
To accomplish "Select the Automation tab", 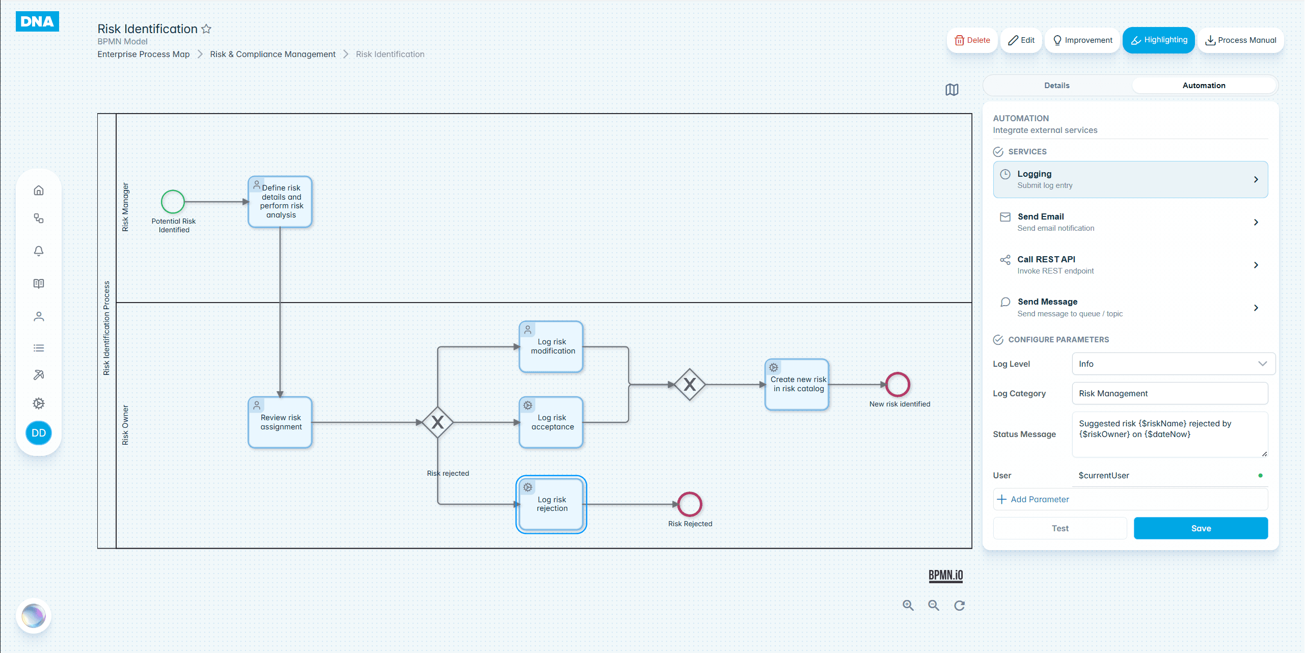I will click(1203, 86).
